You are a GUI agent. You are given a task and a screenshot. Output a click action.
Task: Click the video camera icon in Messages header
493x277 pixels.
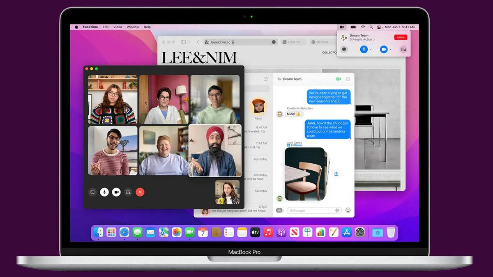pos(339,79)
